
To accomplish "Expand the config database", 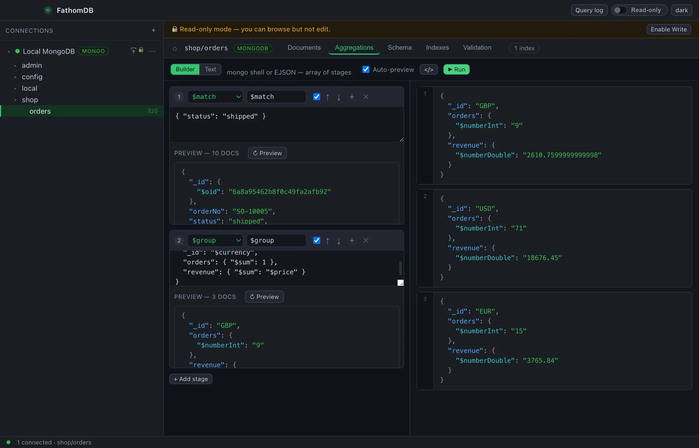I will click(15, 77).
